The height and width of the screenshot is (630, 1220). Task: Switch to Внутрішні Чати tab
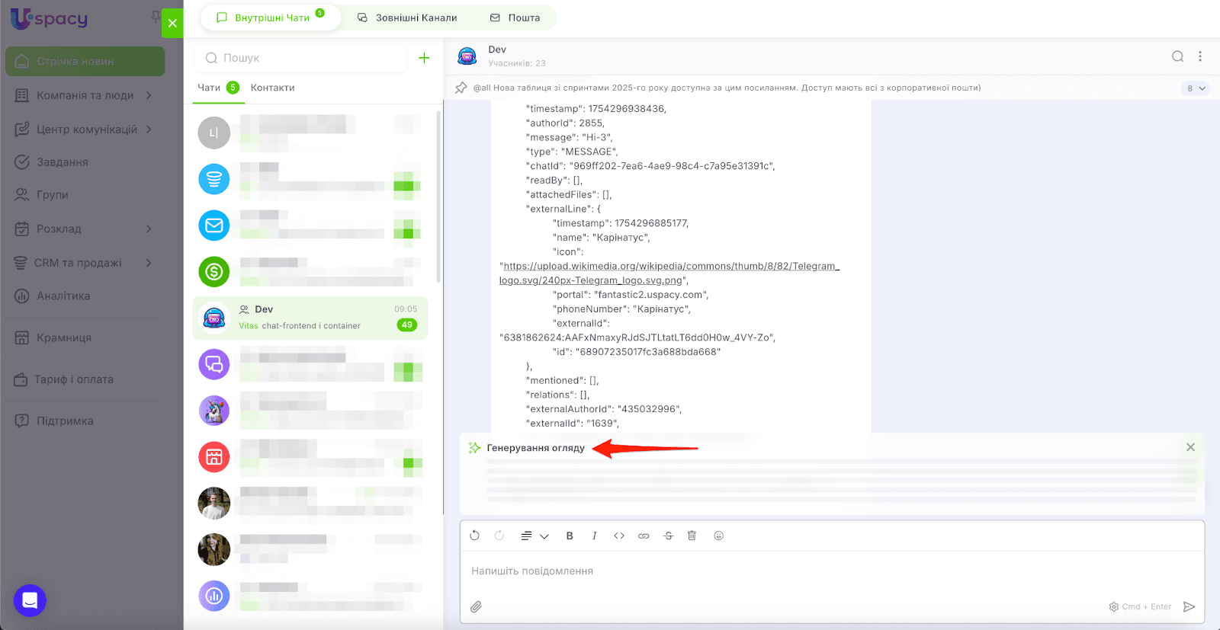[271, 18]
